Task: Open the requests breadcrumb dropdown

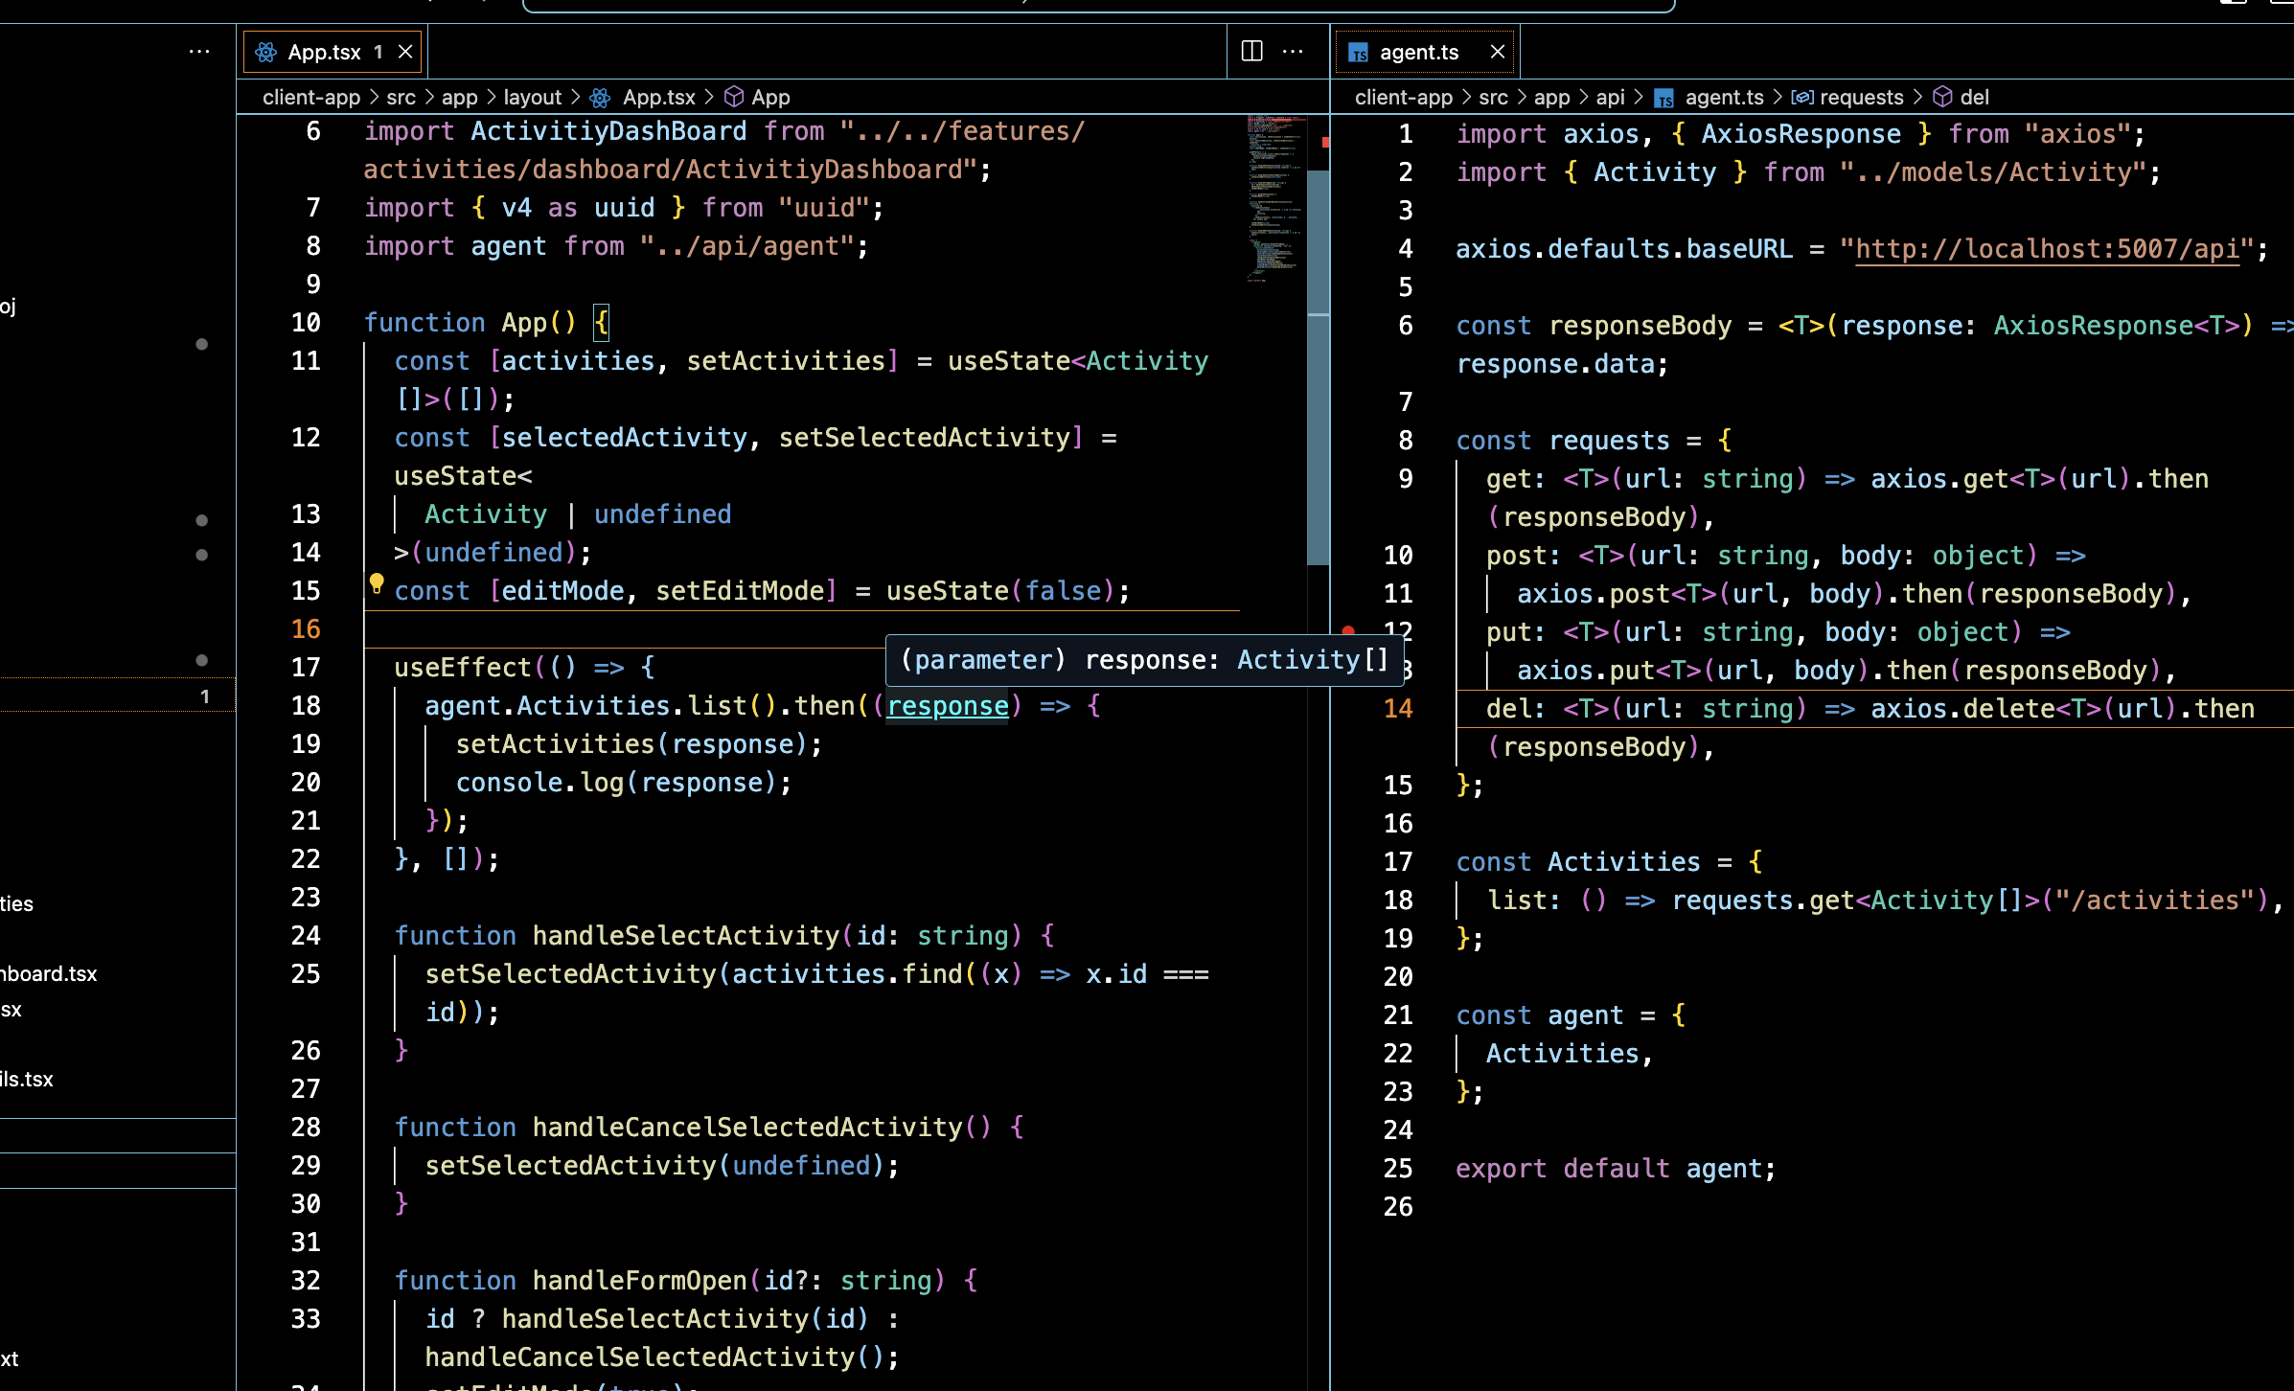Action: point(1860,97)
